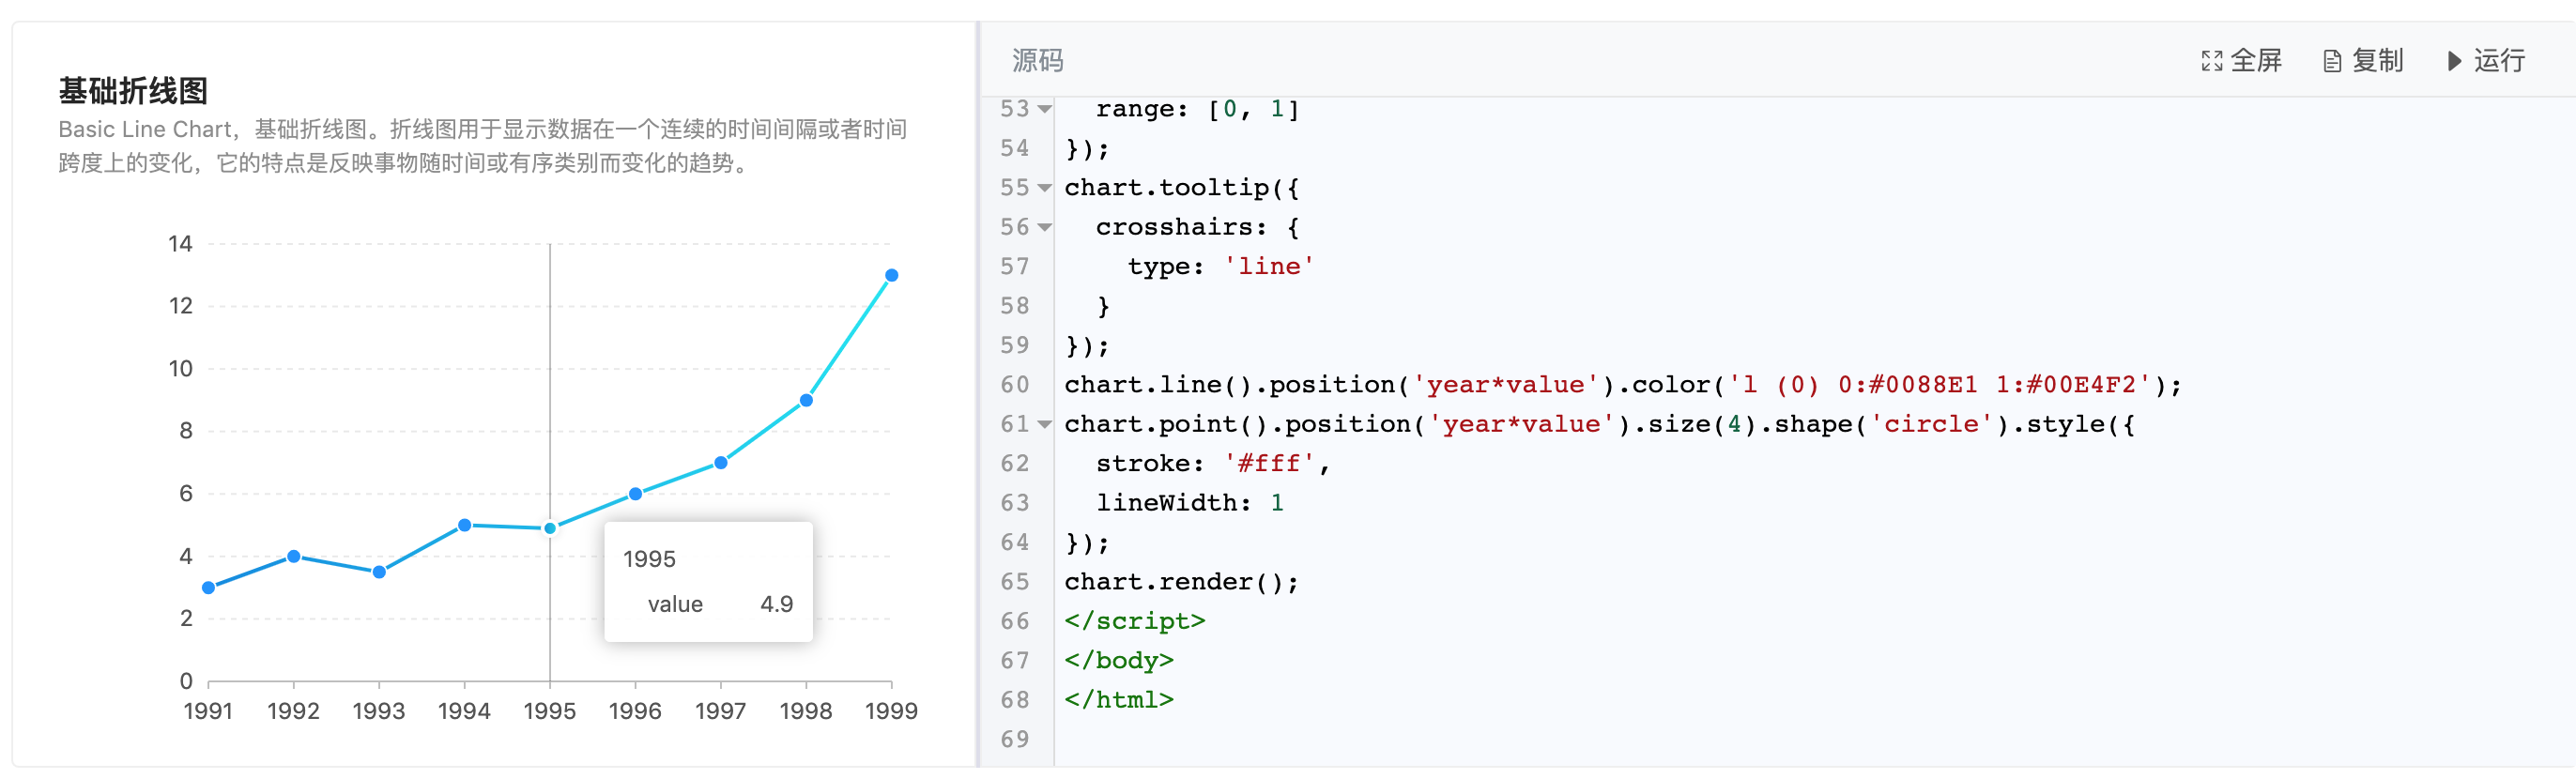Collapse the chart.tooltip block at line 55
Viewport: 2576px width, 779px height.
(x=1043, y=187)
